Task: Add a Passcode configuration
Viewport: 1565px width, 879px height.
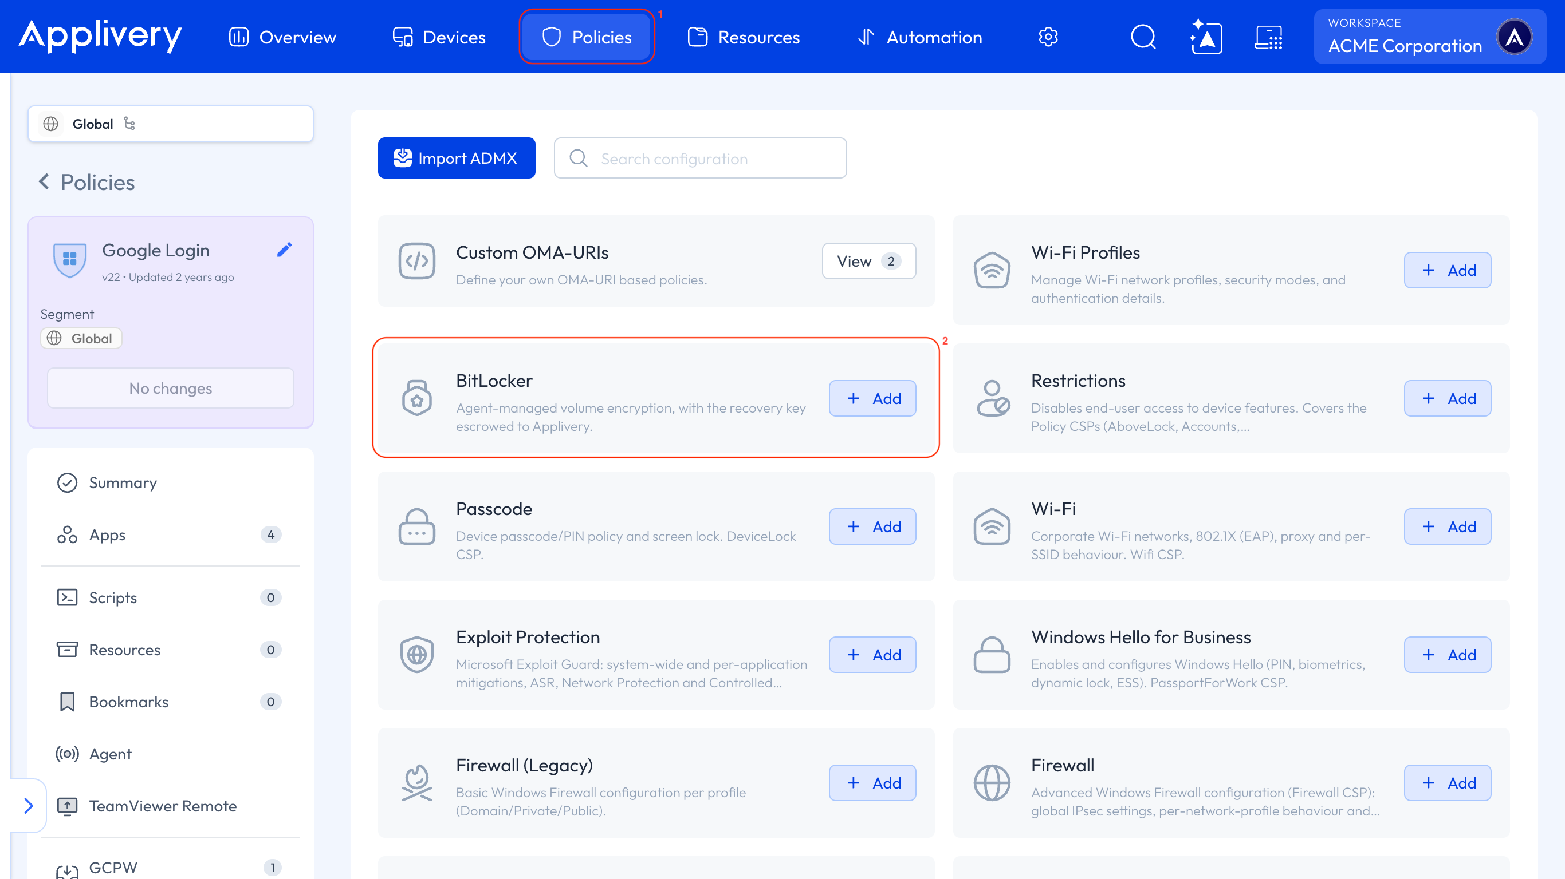Action: (x=872, y=526)
